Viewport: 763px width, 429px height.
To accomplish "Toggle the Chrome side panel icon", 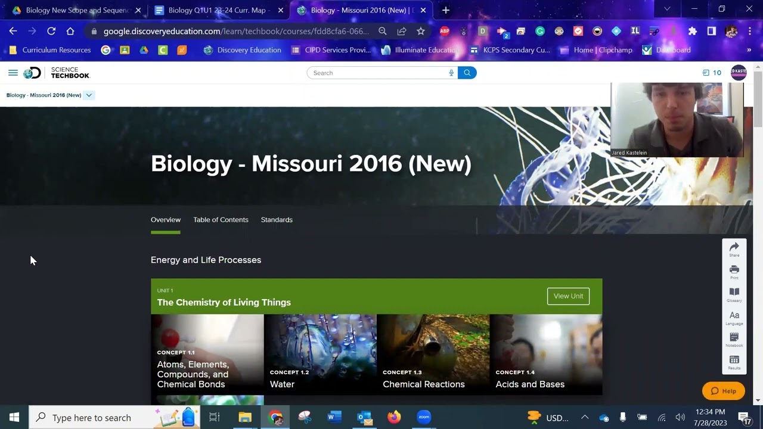I will point(711,31).
